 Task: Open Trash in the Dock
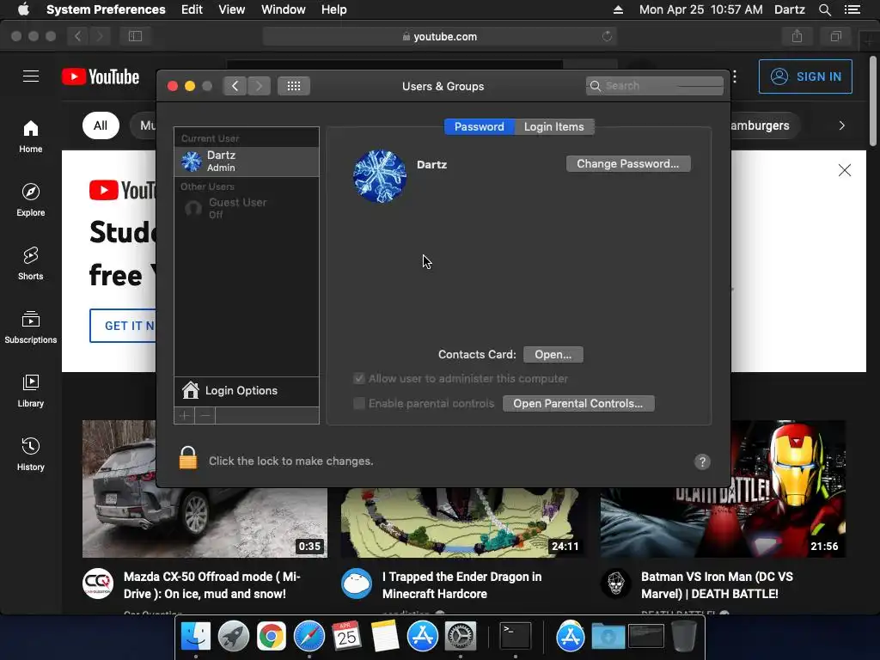click(683, 637)
